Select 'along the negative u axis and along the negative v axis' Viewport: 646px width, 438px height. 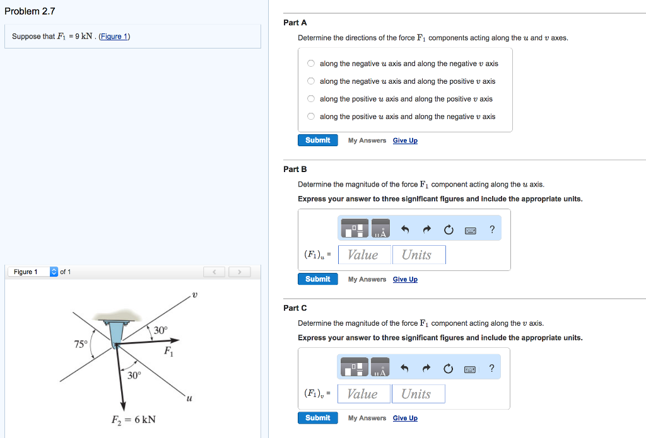310,63
